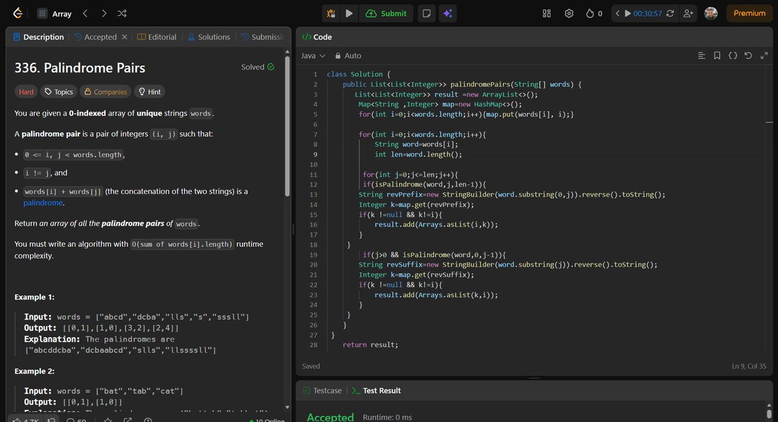Run the code with play button
The image size is (778, 422).
(349, 13)
